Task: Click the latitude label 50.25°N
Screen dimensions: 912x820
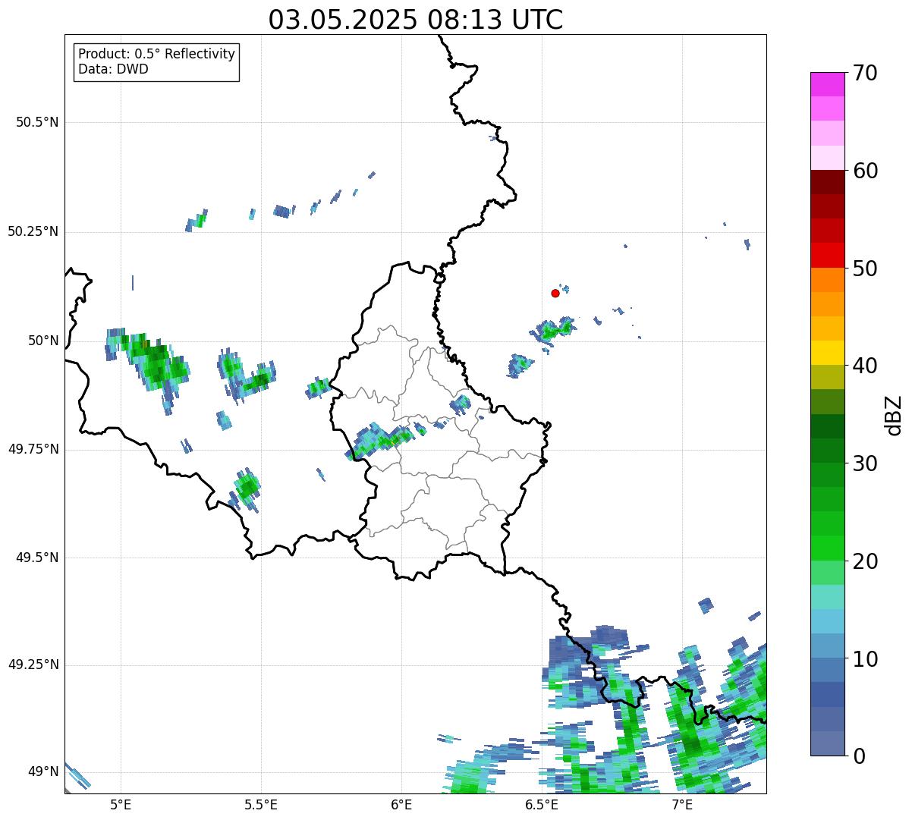Action: (x=33, y=231)
